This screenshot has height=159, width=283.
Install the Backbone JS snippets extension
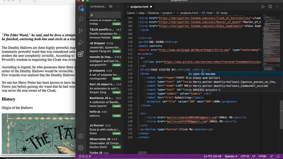116,106
